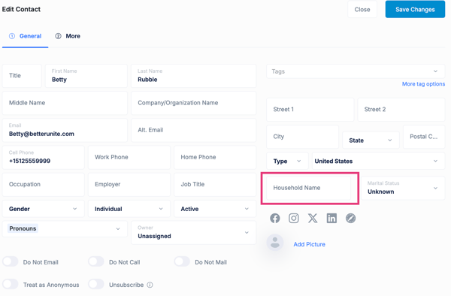Open the Owner Unassigned dropdown

[193, 232]
